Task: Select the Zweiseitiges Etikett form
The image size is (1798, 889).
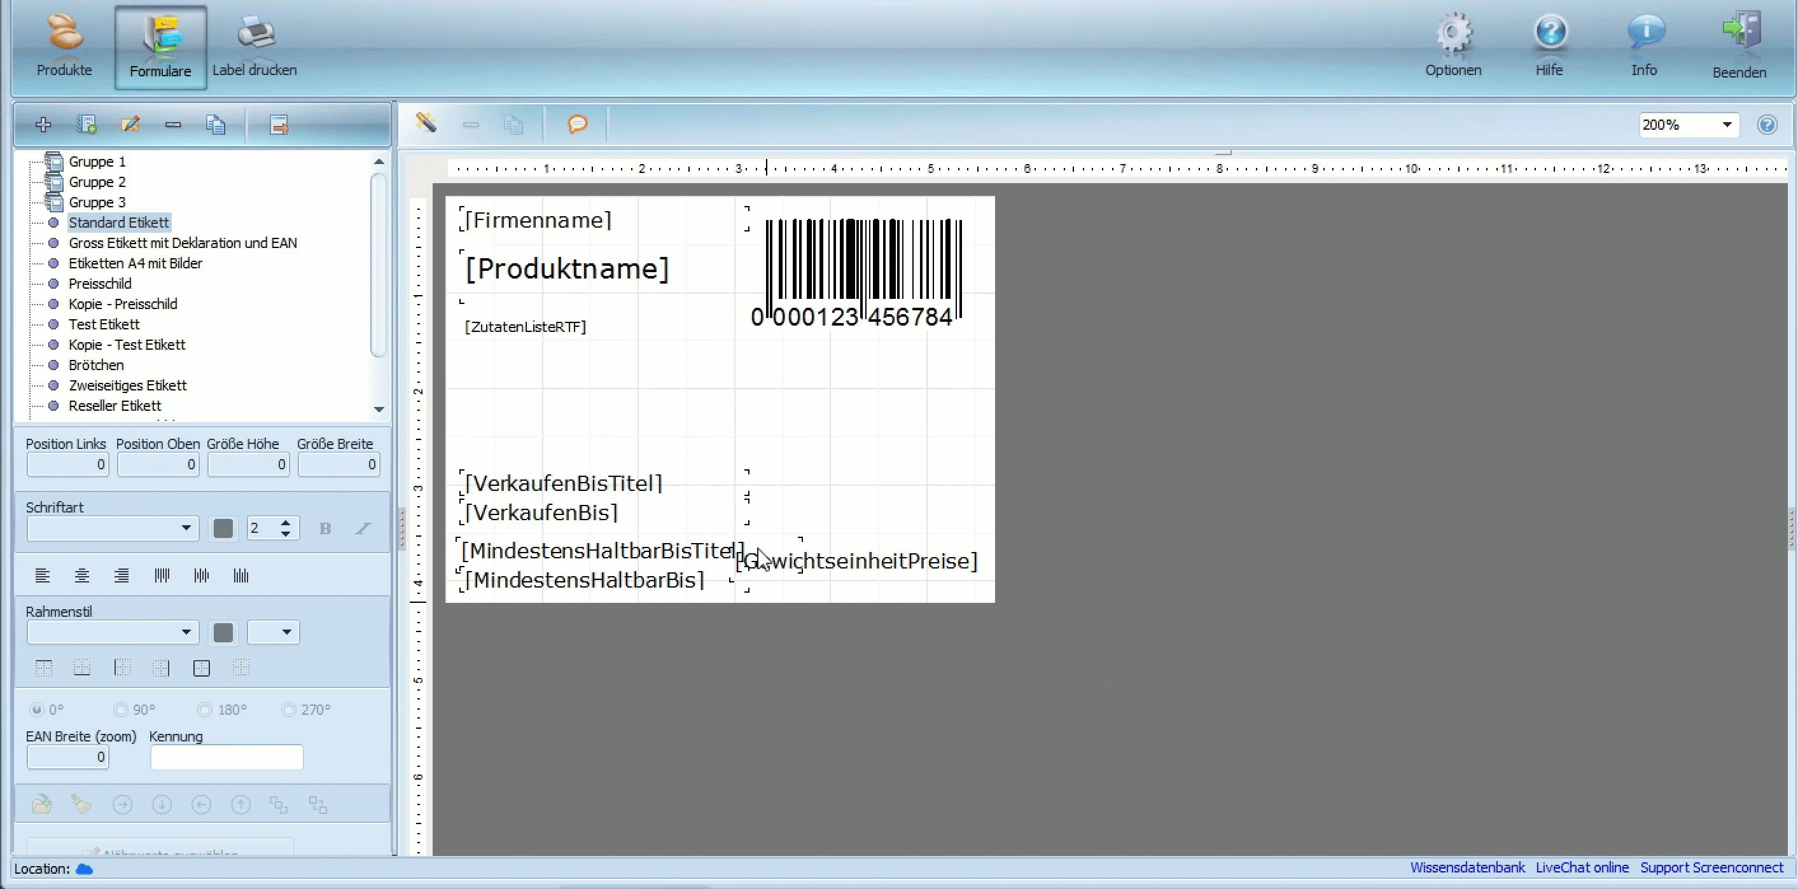Action: [128, 385]
